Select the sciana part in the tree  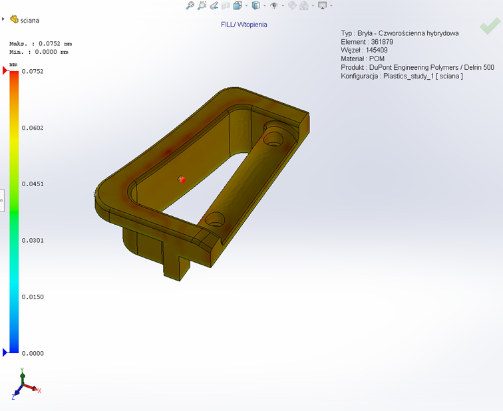pyautogui.click(x=29, y=20)
